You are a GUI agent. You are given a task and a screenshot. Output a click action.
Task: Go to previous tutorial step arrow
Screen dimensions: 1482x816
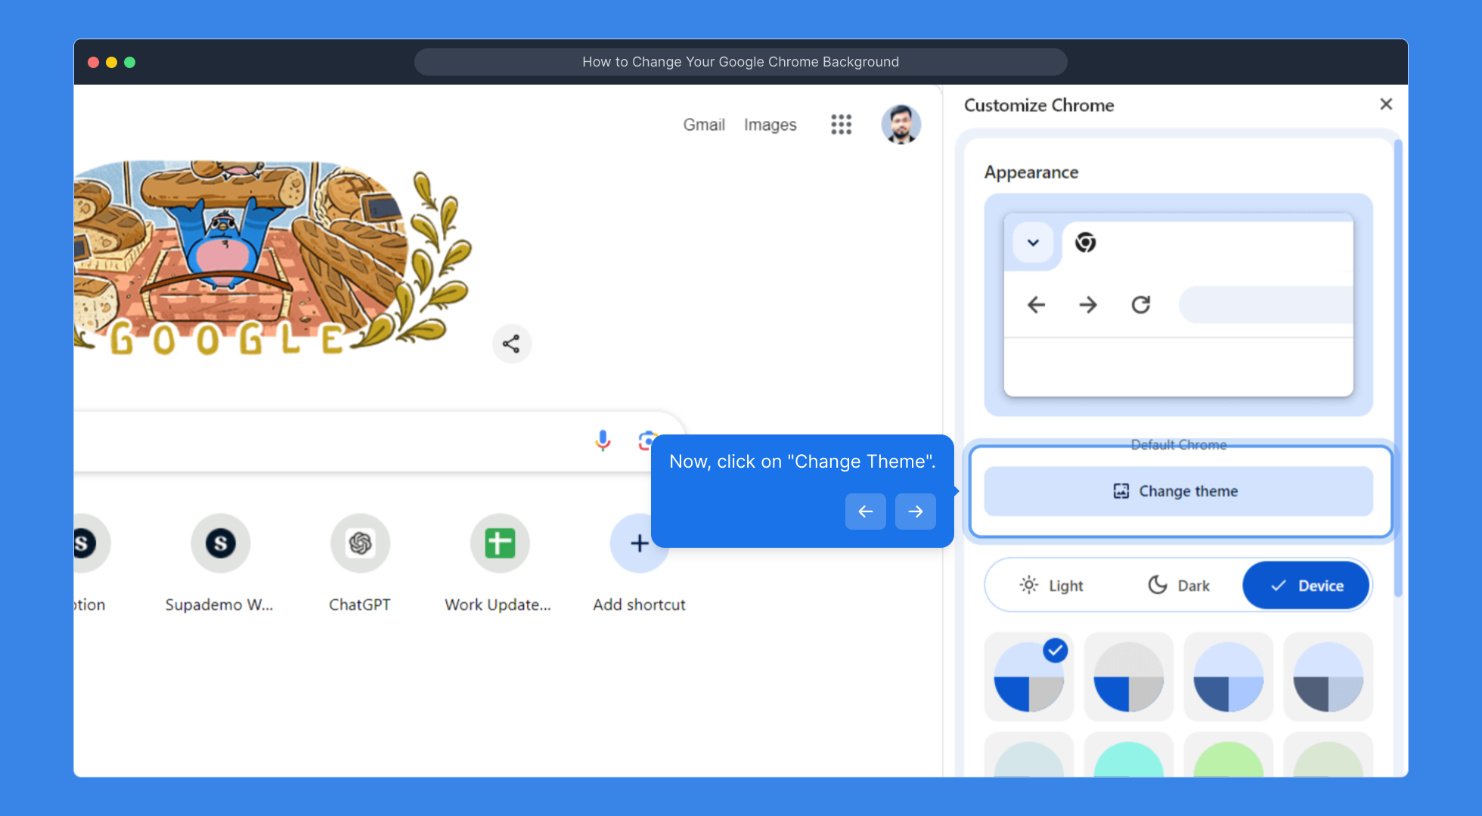coord(865,512)
